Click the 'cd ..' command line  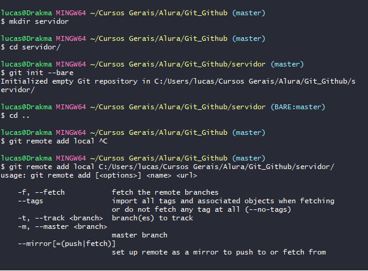click(x=15, y=115)
